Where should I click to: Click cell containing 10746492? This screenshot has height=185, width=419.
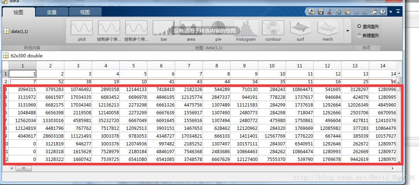pyautogui.click(x=78, y=90)
